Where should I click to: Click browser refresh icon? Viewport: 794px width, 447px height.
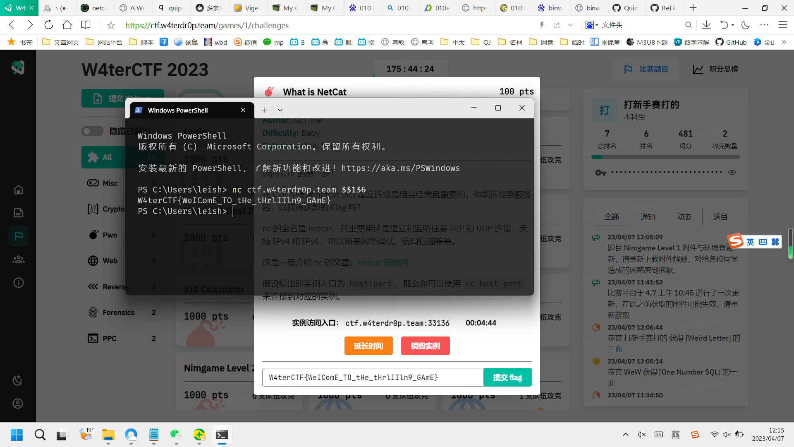(49, 25)
